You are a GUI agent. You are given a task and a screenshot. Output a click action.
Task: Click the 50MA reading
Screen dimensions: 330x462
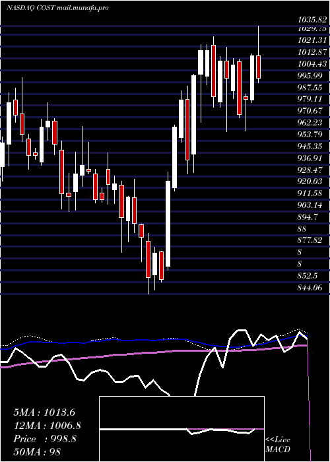pos(37,452)
